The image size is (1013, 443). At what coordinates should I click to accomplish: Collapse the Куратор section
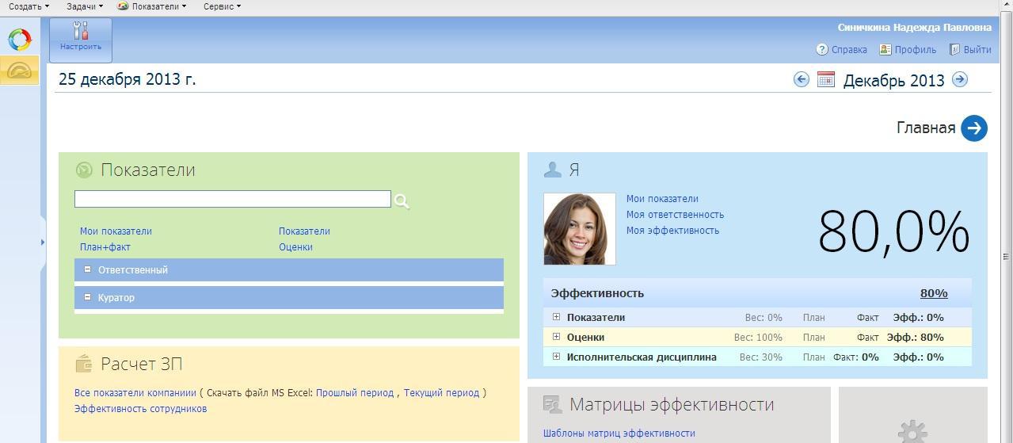coord(88,297)
